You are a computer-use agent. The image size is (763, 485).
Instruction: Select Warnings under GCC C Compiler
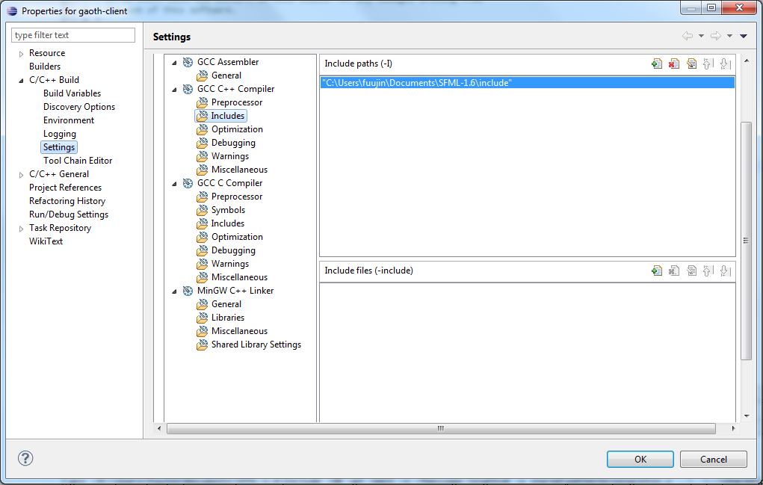[x=230, y=264]
